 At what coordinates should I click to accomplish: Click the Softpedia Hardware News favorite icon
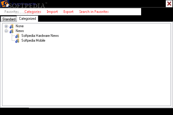17,36
